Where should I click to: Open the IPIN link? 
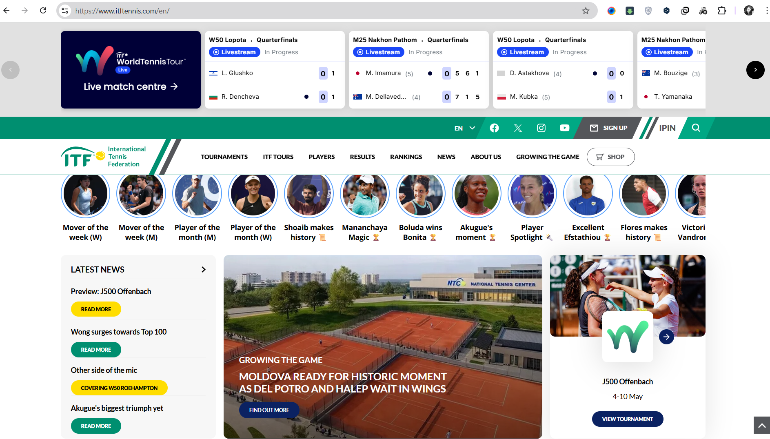pyautogui.click(x=667, y=128)
